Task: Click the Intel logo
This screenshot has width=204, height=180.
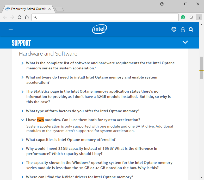Action: click(100, 29)
